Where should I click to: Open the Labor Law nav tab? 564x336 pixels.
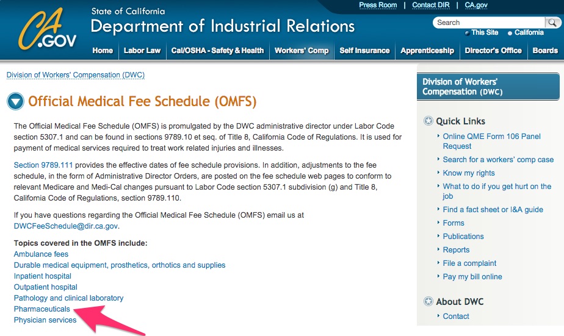[x=142, y=51]
